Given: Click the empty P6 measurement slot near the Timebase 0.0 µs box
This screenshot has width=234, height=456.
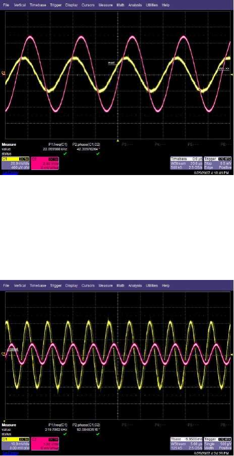Looking at the screenshot, I should [x=223, y=144].
